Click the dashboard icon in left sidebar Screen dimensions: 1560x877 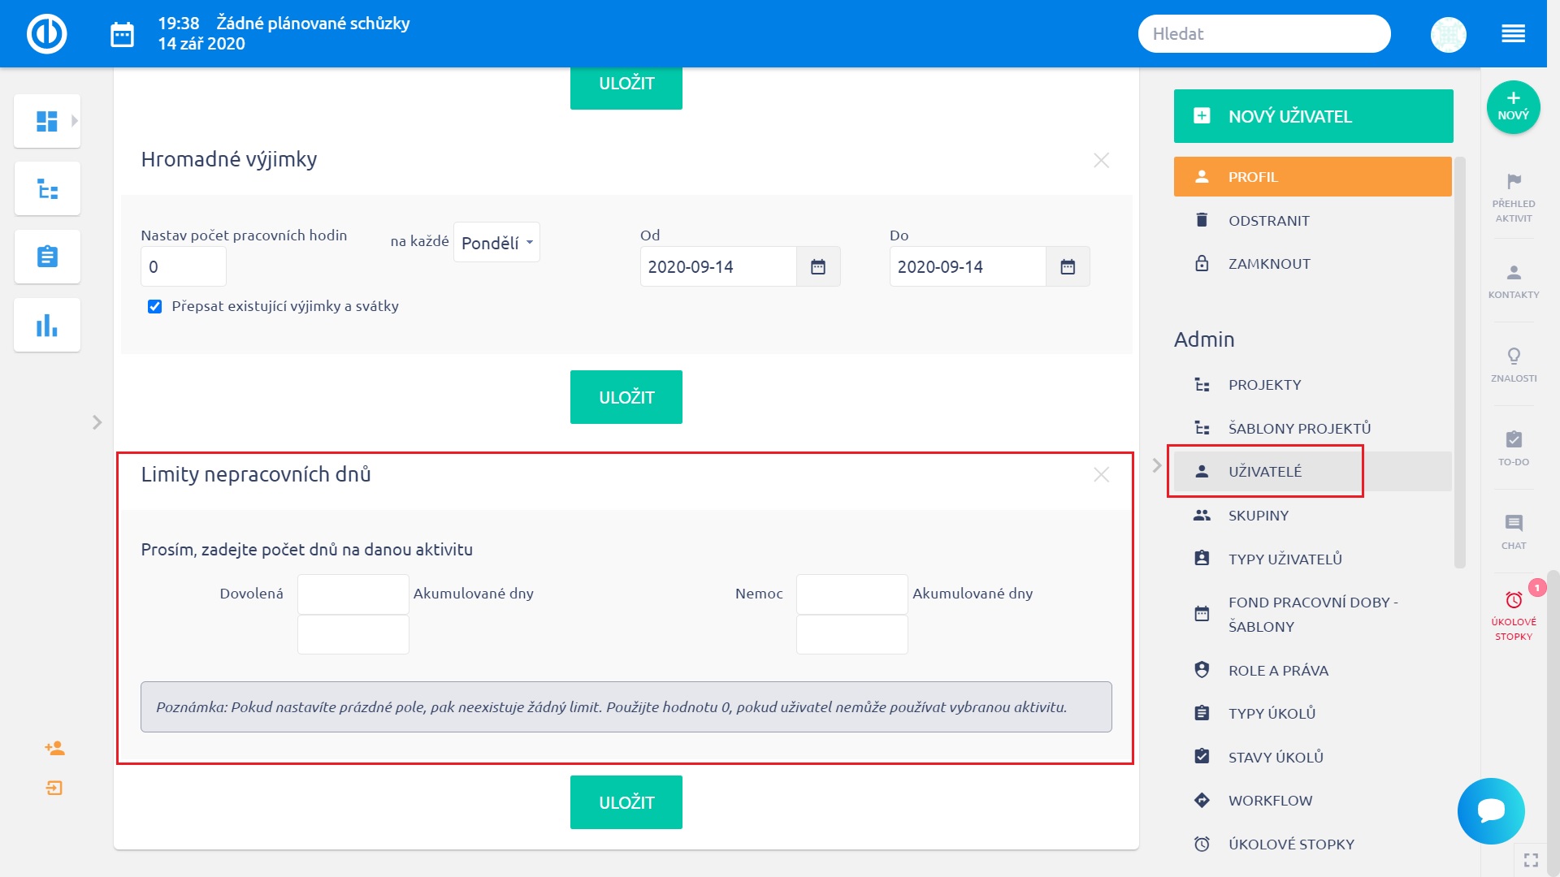click(x=47, y=121)
